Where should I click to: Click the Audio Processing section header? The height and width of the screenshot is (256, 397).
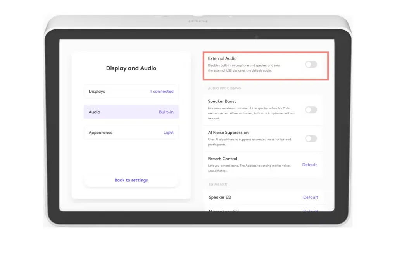tap(224, 89)
